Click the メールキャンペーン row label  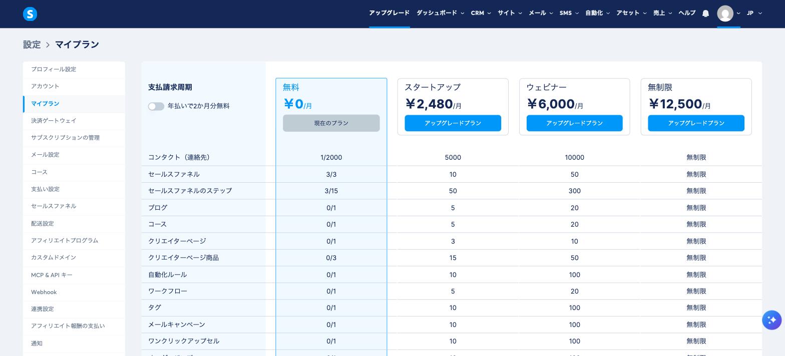coord(176,325)
